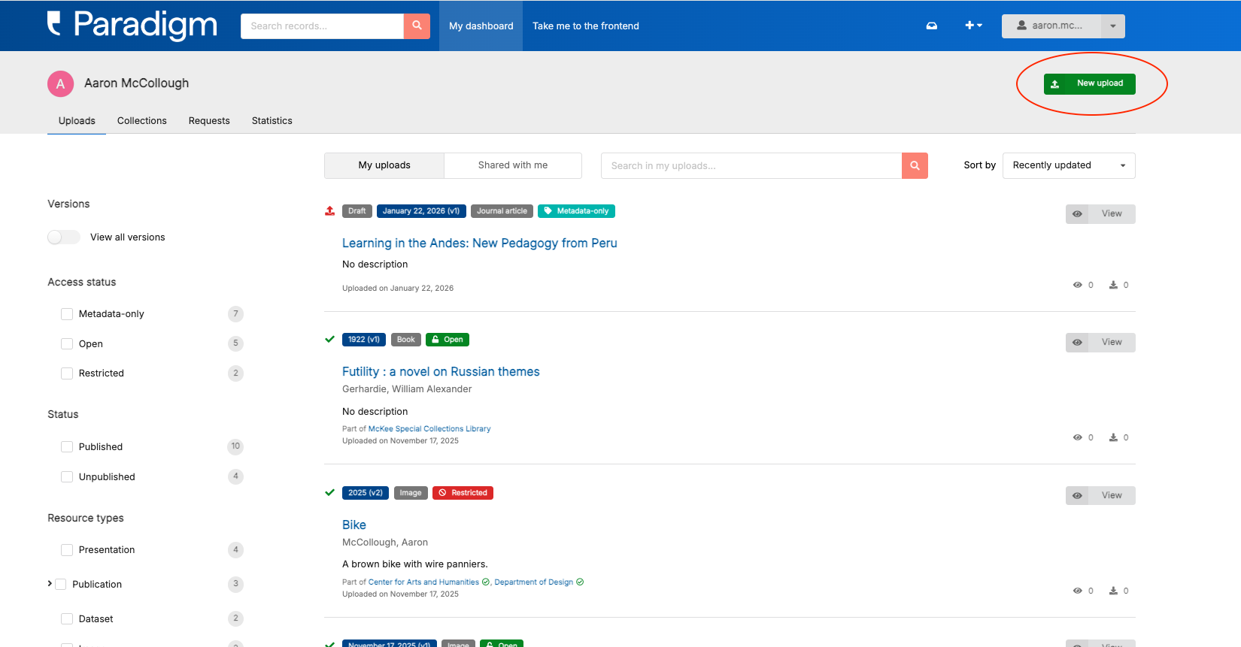Open Futility : a novel on Russian themes
Screen dimensions: 1241x647
tap(441, 371)
